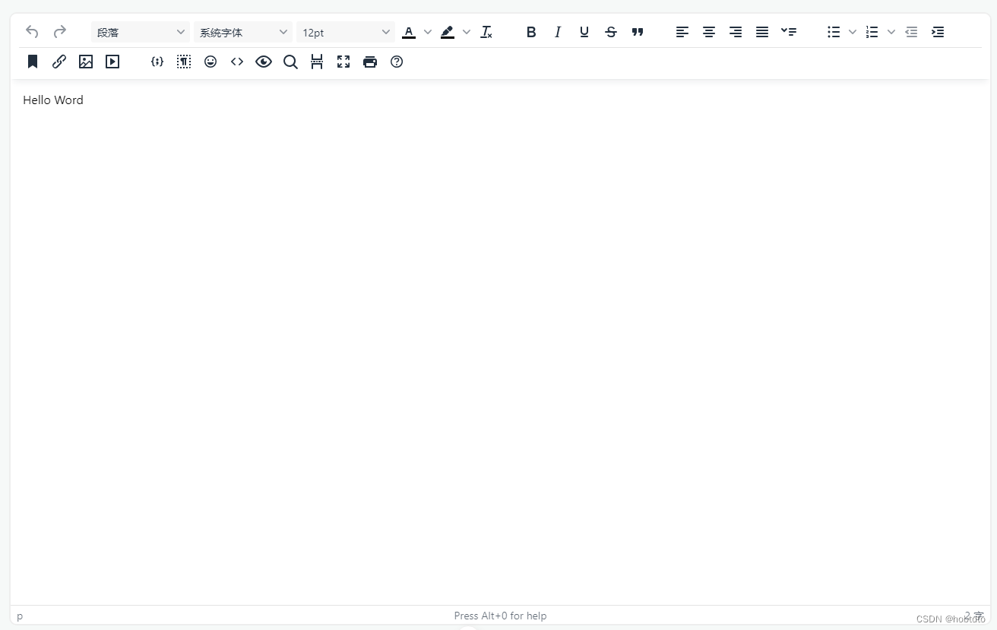Insert or edit a link
The image size is (997, 630).
tap(59, 62)
